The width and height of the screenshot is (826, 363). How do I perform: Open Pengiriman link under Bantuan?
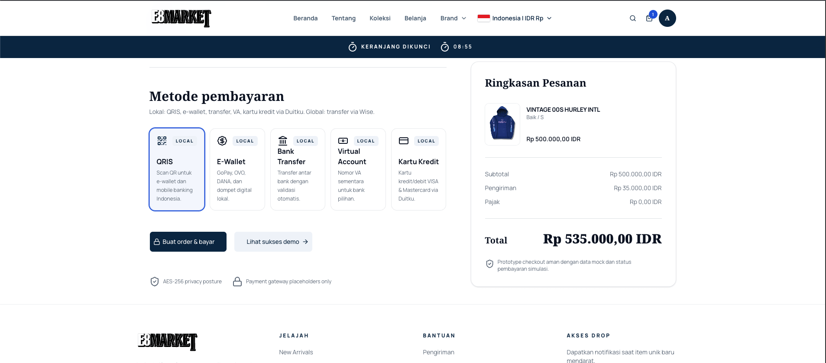click(x=438, y=352)
